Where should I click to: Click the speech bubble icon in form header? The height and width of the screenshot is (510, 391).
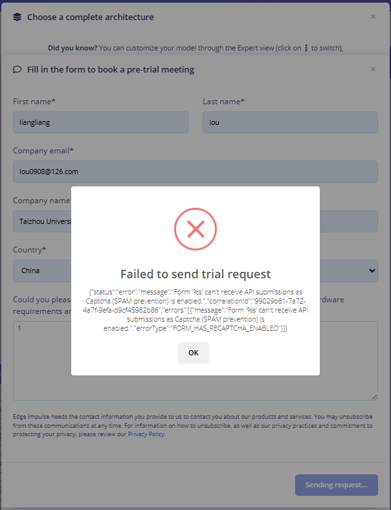coord(17,69)
